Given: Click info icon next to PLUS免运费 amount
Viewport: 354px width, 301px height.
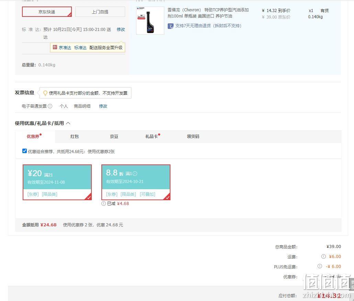Looking at the screenshot, I should click(x=320, y=266).
